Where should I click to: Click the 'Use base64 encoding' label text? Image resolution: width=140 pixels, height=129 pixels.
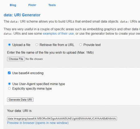(x=28, y=73)
